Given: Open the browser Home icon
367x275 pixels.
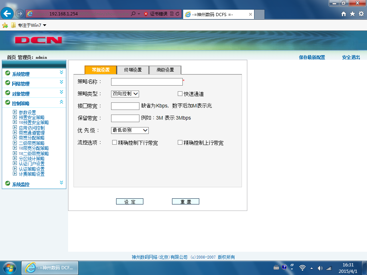Looking at the screenshot, I should click(344, 14).
